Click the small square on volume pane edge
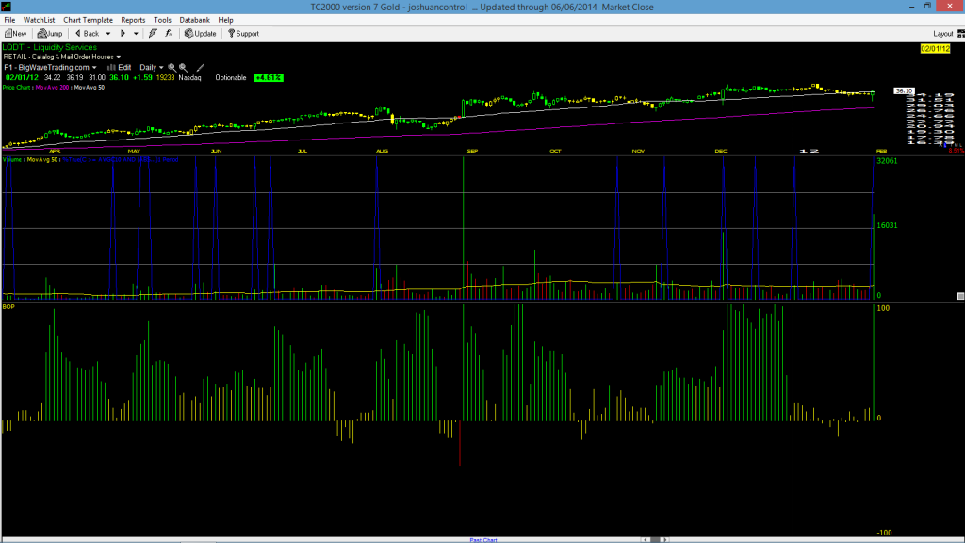 (x=960, y=296)
